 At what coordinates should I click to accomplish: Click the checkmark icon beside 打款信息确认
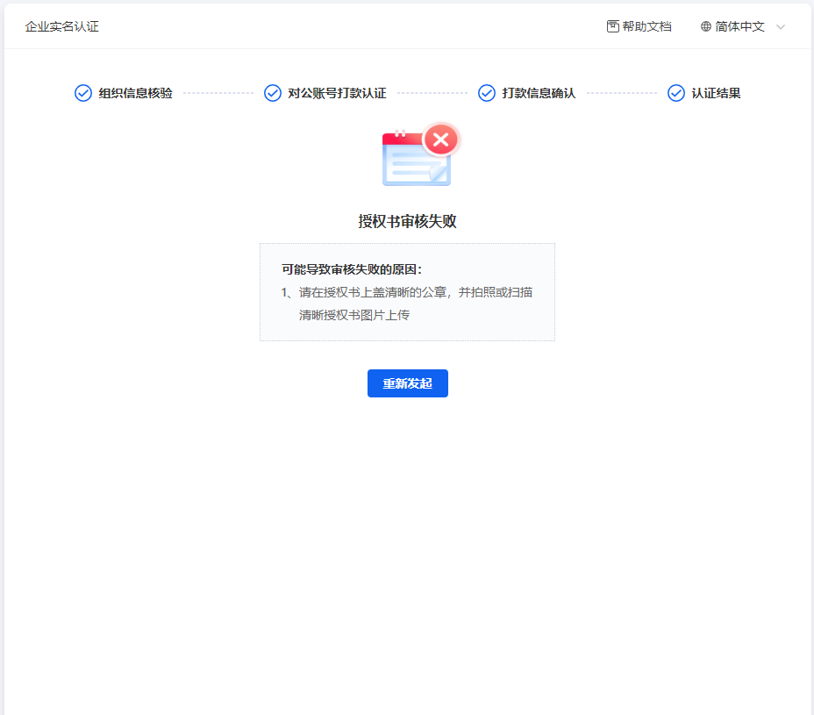pyautogui.click(x=487, y=93)
